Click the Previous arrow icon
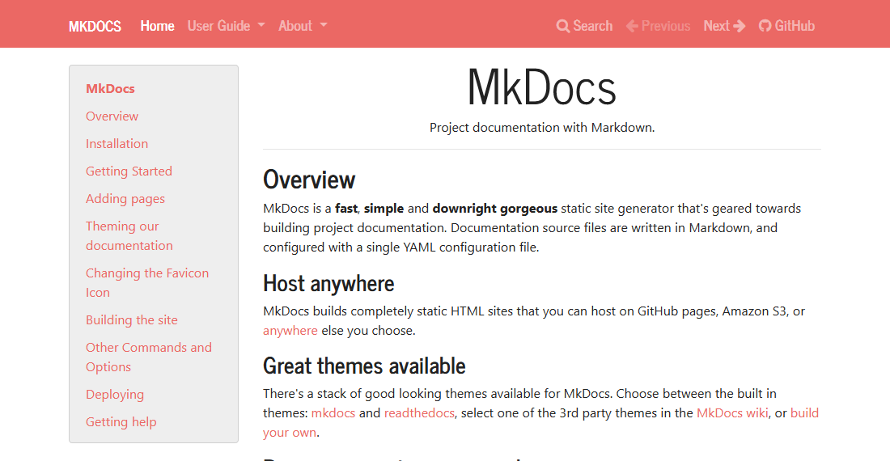This screenshot has width=890, height=461. 633,26
